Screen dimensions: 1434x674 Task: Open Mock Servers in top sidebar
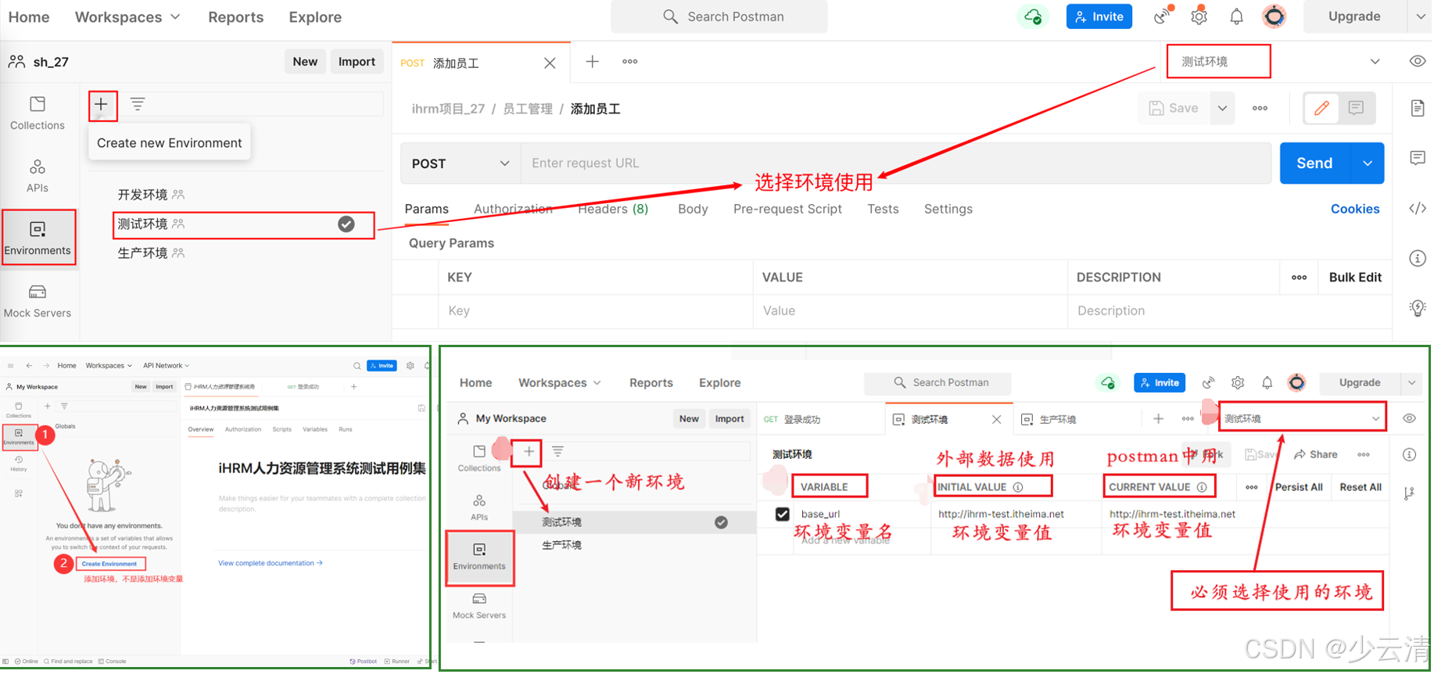(x=38, y=302)
